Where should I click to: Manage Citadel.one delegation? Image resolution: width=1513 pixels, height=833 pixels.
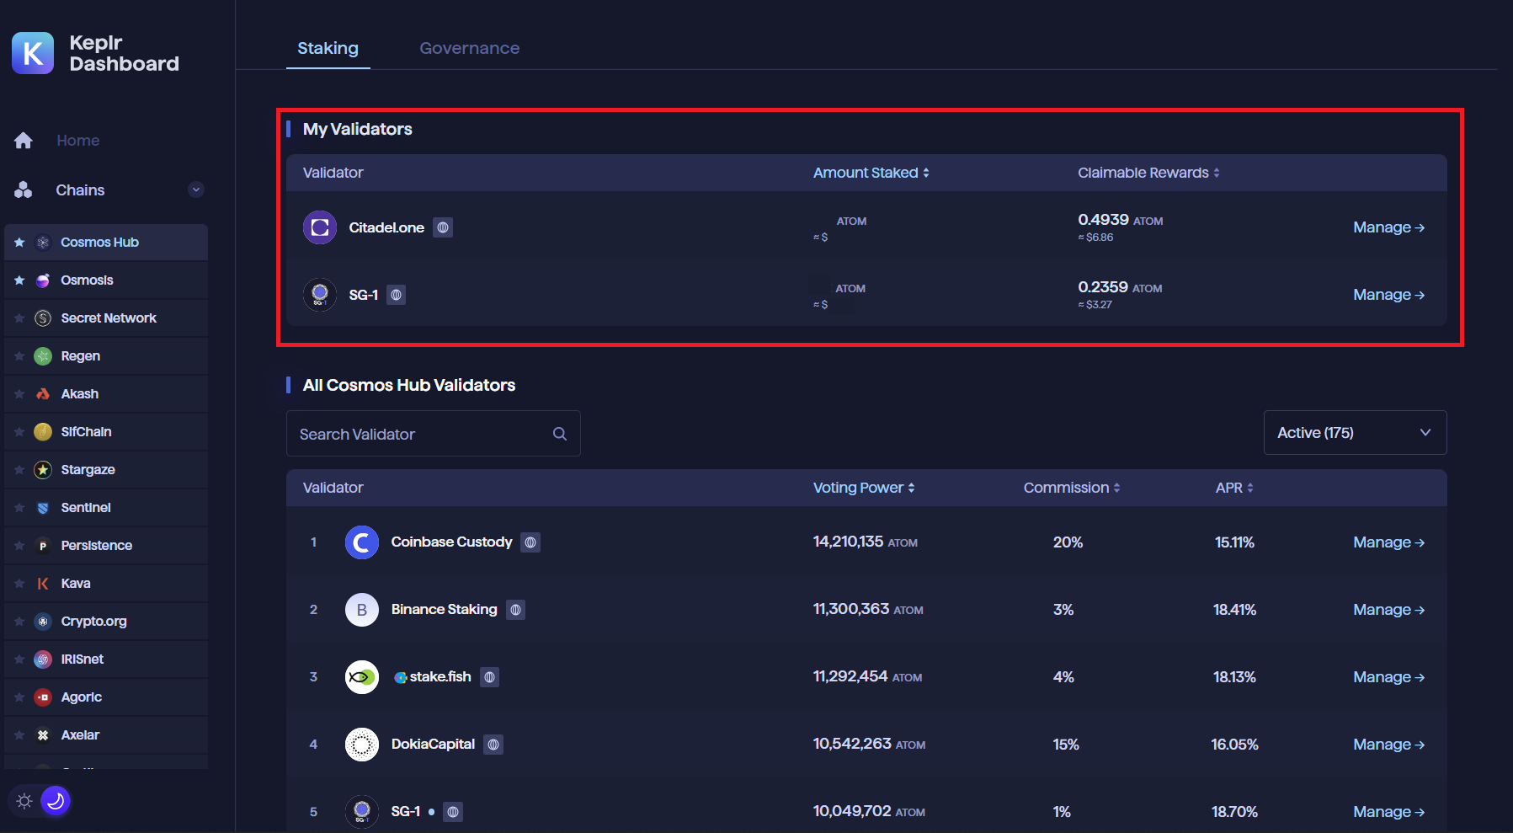pos(1388,227)
